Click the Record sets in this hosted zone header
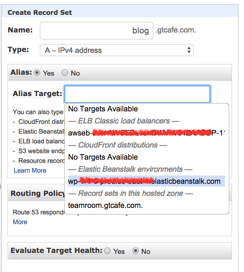Viewport: 244px width, 272px height. [131, 193]
